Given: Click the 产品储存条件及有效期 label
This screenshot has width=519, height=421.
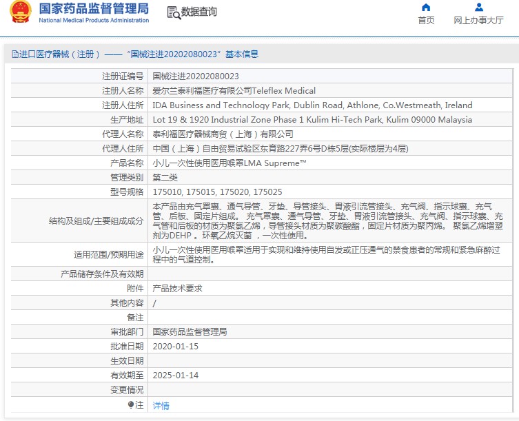Looking at the screenshot, I should [x=102, y=274].
